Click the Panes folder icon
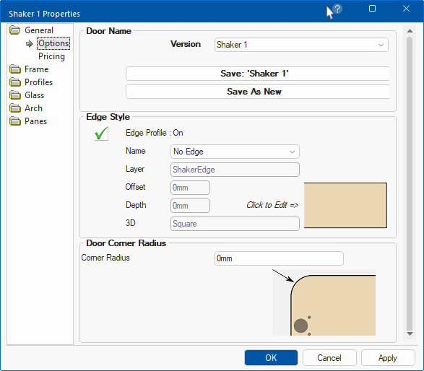Viewport: 424px width, 371px height. [x=15, y=121]
